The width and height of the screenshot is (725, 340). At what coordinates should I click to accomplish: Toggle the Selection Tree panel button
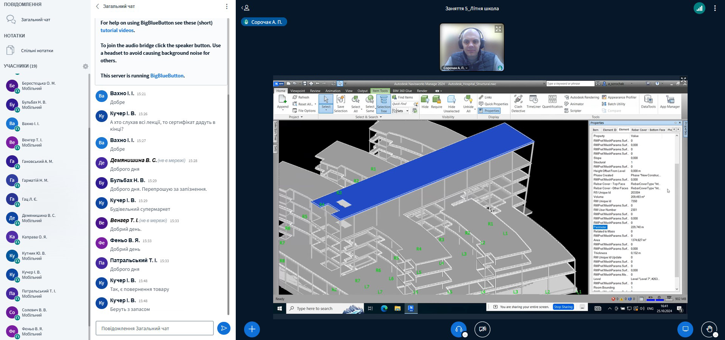coord(383,104)
